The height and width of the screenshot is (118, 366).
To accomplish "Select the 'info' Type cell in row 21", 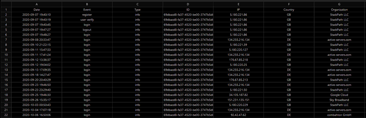I will click(137, 110).
